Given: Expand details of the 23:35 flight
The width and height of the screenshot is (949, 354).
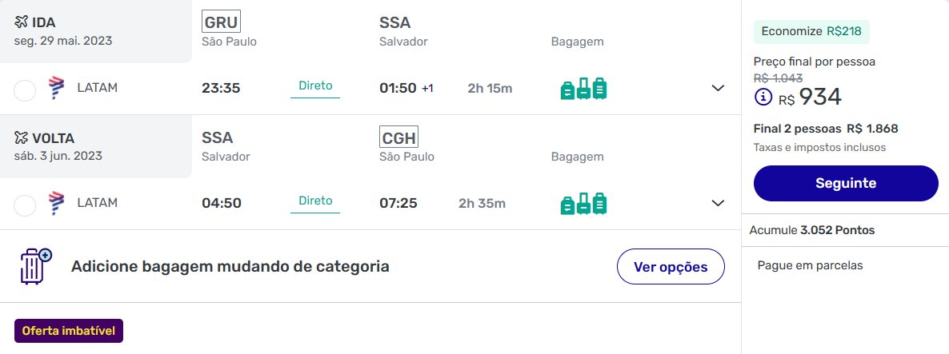Looking at the screenshot, I should [x=718, y=88].
